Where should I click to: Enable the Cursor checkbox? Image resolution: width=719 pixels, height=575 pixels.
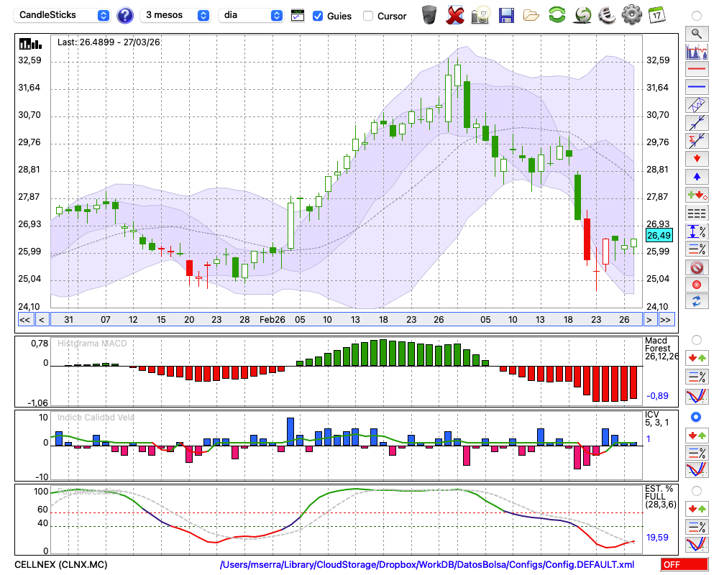click(x=368, y=16)
